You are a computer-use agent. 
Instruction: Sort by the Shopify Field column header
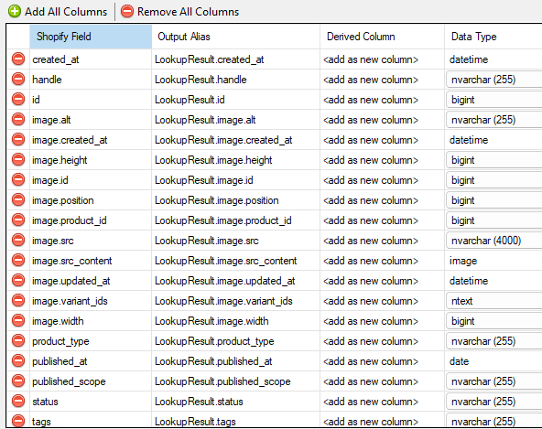pyautogui.click(x=91, y=37)
